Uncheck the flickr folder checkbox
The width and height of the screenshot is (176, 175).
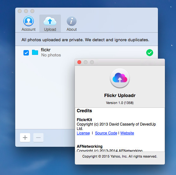[26, 53]
